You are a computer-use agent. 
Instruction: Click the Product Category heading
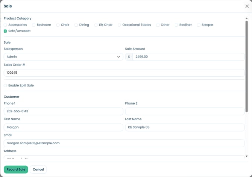(x=18, y=18)
